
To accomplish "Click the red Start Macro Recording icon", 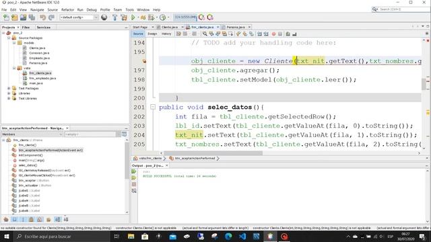I will (273, 34).
